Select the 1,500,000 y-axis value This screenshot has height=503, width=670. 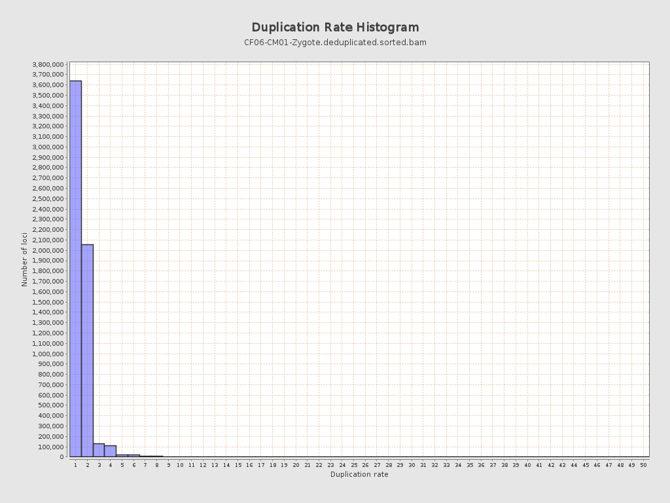pyautogui.click(x=48, y=302)
